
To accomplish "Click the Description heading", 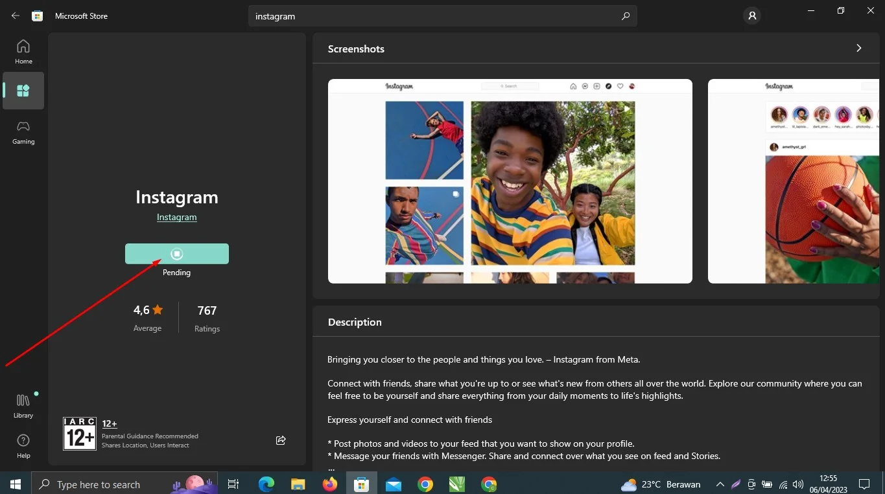I will [355, 322].
